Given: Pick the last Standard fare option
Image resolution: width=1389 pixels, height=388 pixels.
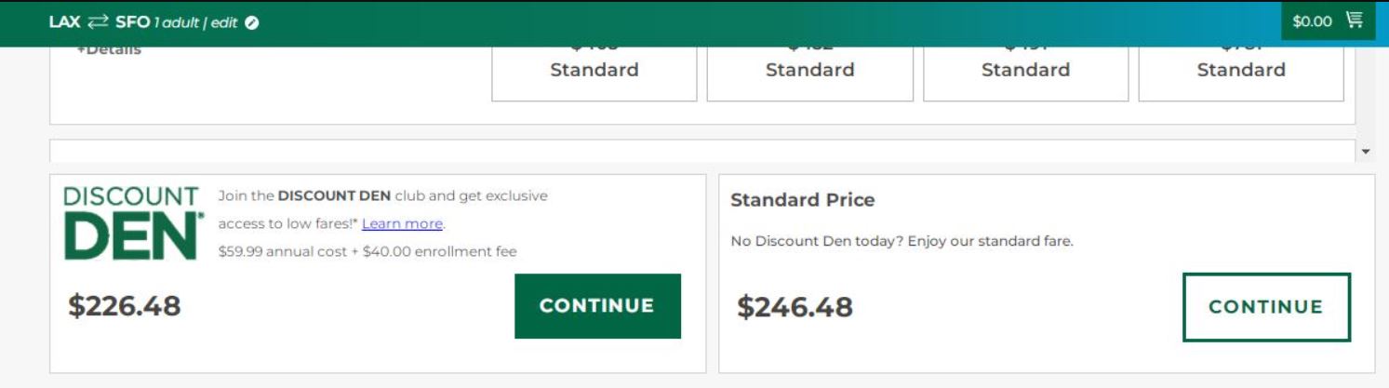Looking at the screenshot, I should (1241, 71).
